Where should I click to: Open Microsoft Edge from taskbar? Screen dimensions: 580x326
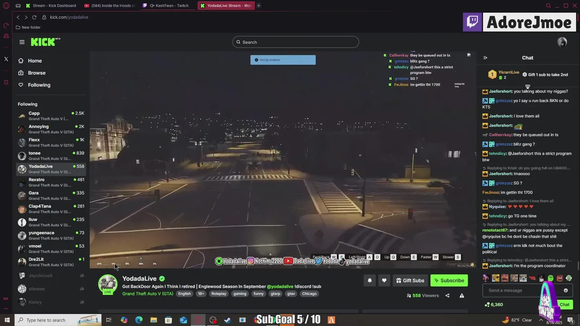[139, 320]
